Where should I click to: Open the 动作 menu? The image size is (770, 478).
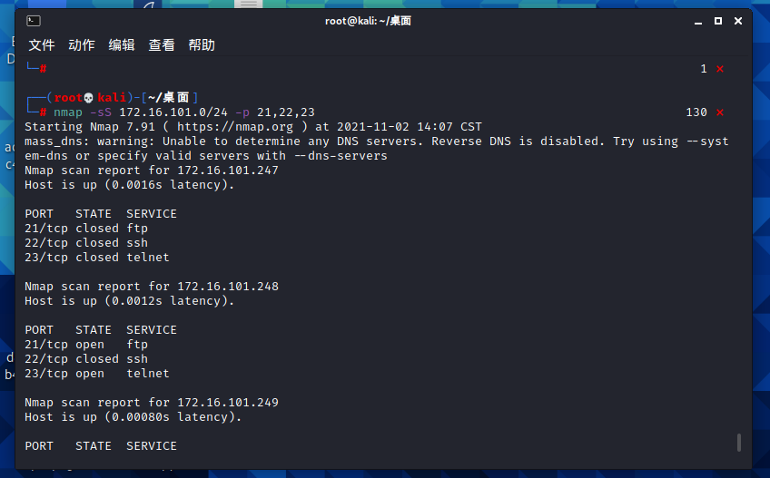pos(82,45)
